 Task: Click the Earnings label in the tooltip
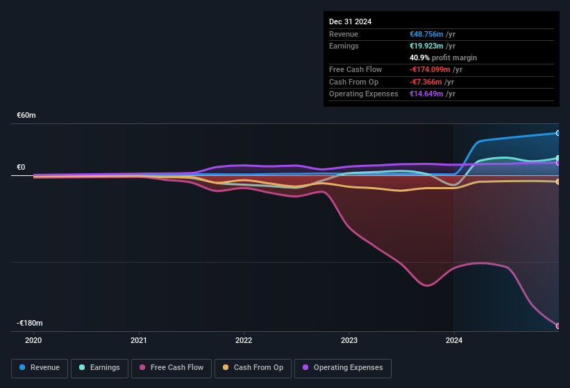344,46
